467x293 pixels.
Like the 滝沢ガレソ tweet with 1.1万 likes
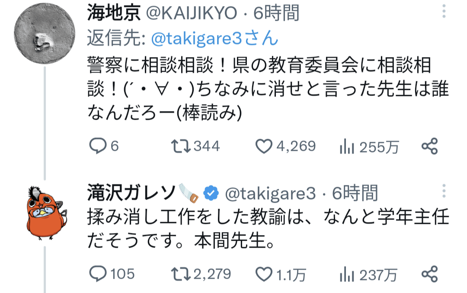pyautogui.click(x=263, y=274)
